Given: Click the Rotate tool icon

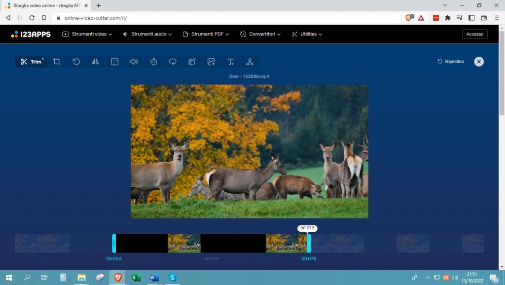Looking at the screenshot, I should 76,62.
